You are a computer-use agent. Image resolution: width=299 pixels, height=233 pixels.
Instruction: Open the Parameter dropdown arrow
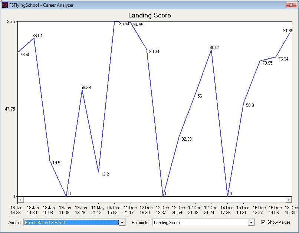click(x=251, y=222)
